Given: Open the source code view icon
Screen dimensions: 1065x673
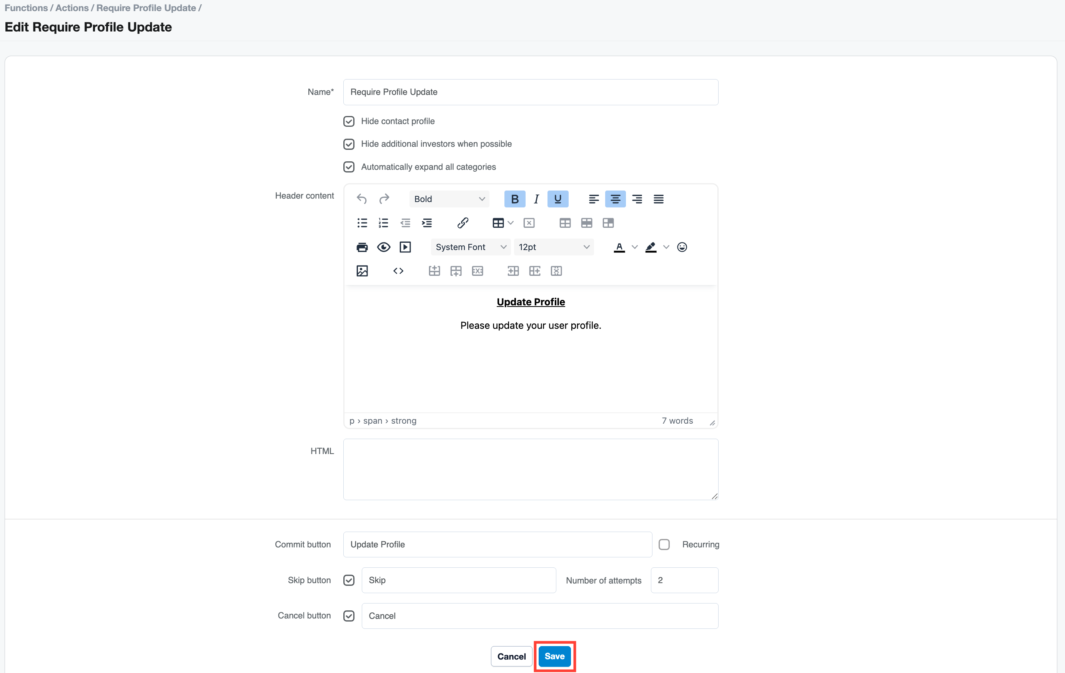Looking at the screenshot, I should pos(398,271).
